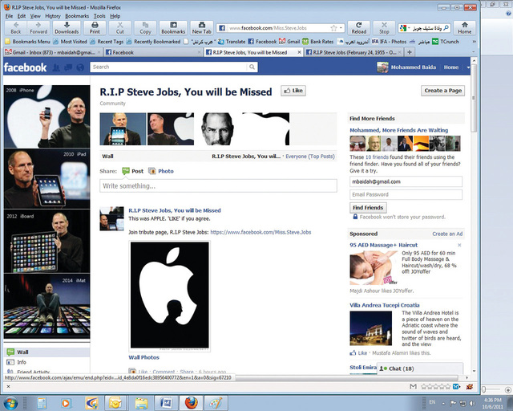The height and width of the screenshot is (411, 513).
Task: Open the Windows Start button
Action: point(10,403)
